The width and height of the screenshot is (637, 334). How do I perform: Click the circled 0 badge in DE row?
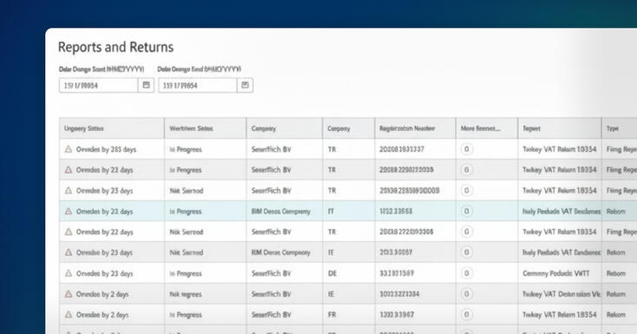pos(466,273)
